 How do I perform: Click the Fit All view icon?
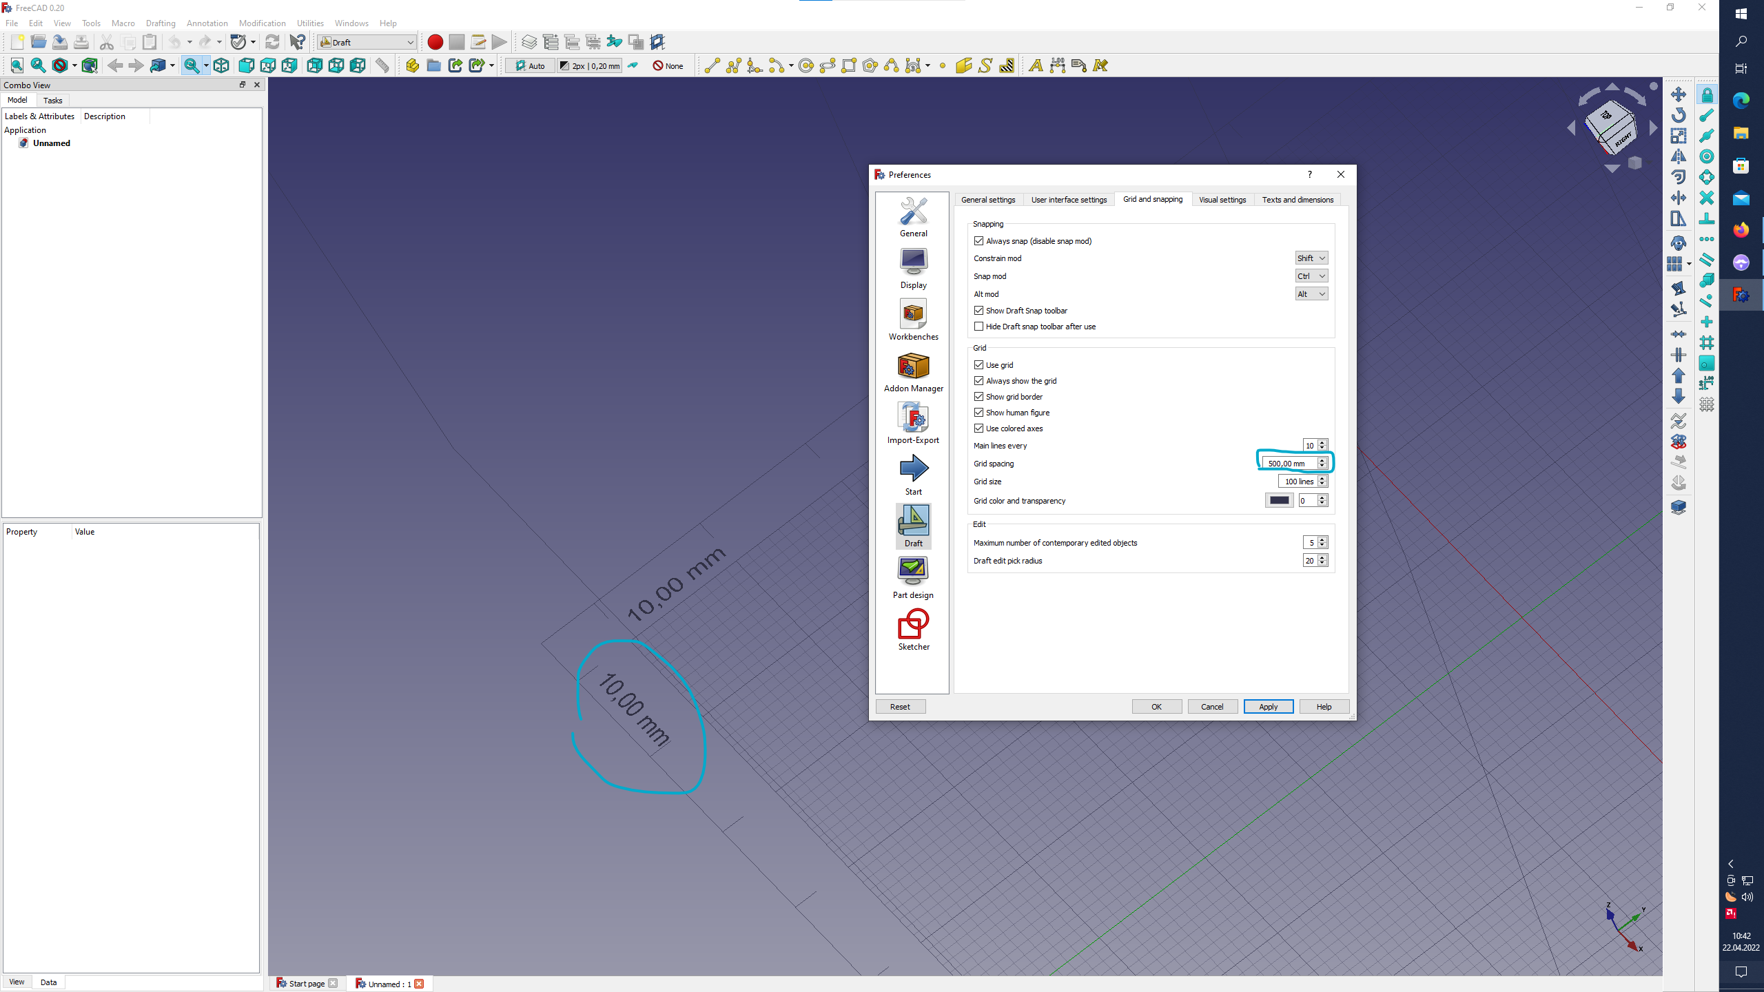tap(17, 65)
